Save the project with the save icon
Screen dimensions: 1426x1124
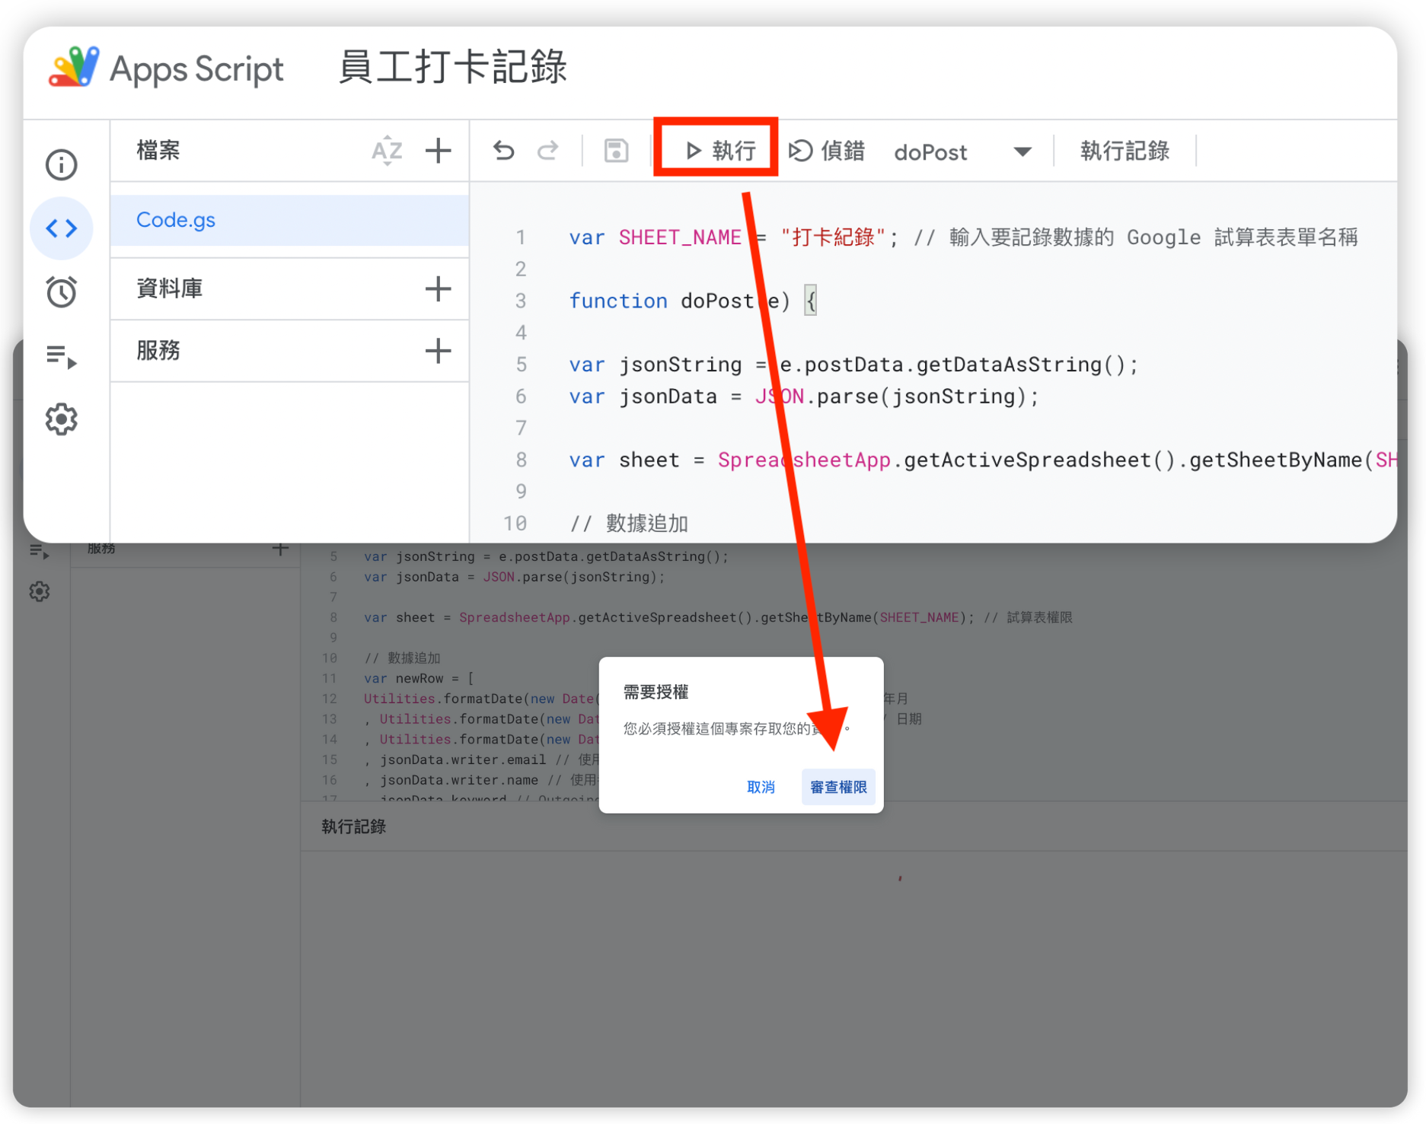615,151
